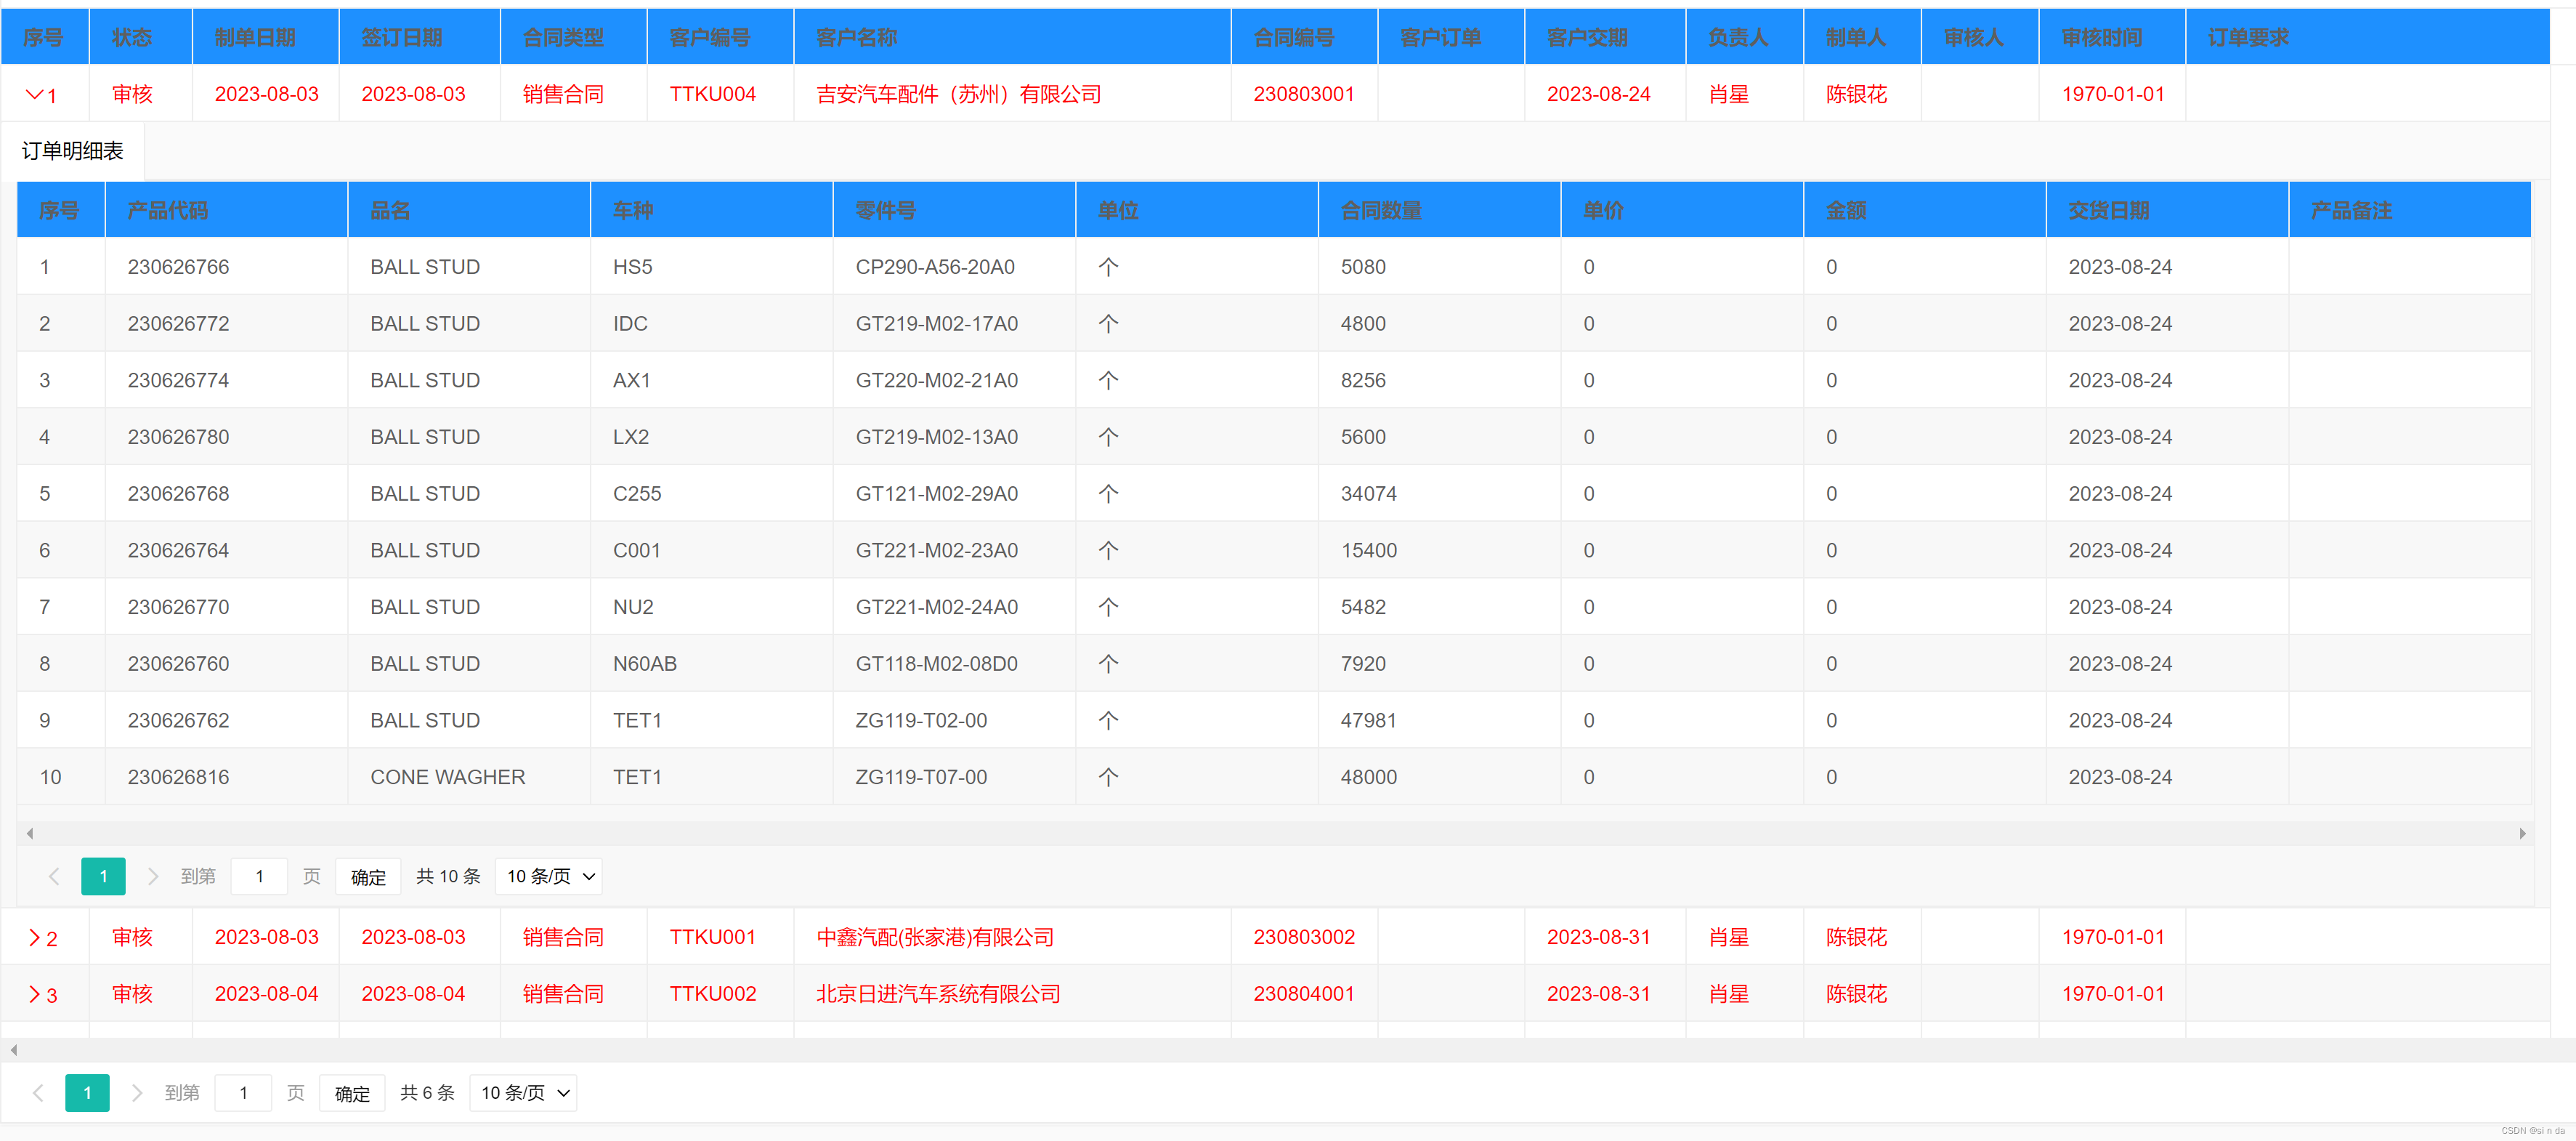Click the next page arrow in bottom pagination
This screenshot has height=1141, width=2576.
click(137, 1092)
